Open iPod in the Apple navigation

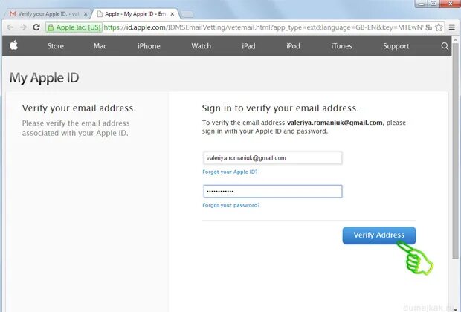[293, 46]
